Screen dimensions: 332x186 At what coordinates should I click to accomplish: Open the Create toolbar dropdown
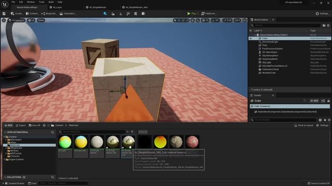click(x=17, y=14)
